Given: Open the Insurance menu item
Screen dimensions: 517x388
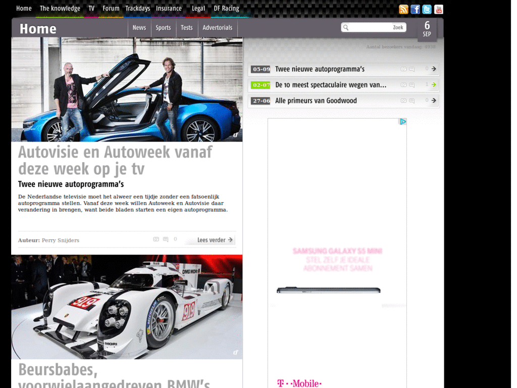Looking at the screenshot, I should click(169, 9).
